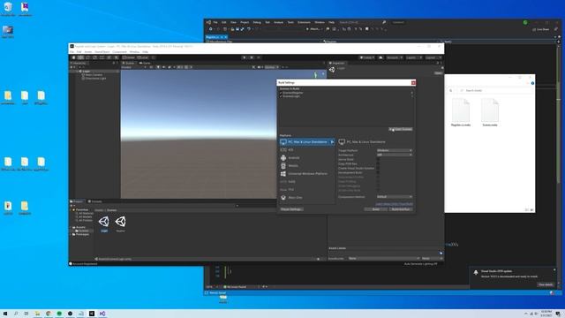Select Register file in the Explorer window
Viewport: 565px width, 318px height.
[x=461, y=112]
